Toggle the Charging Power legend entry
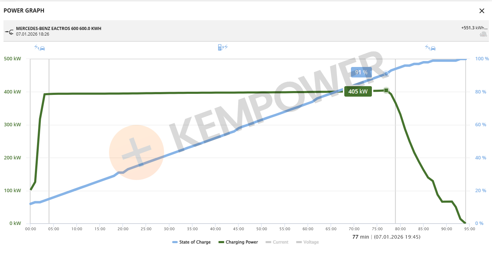The width and height of the screenshot is (492, 255). coord(242,242)
